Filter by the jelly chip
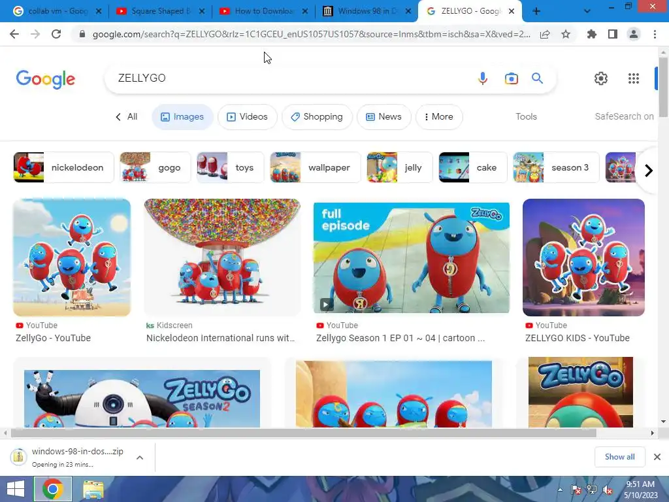The width and height of the screenshot is (669, 502). coord(400,167)
